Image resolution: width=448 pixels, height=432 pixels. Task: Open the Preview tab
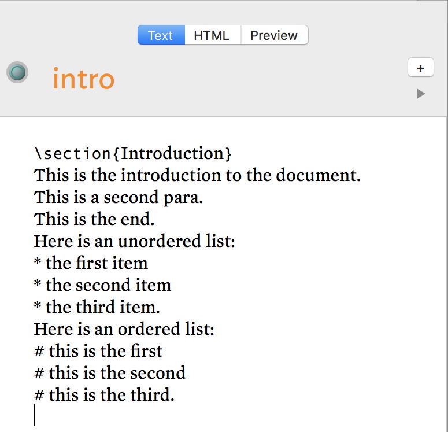tap(274, 35)
